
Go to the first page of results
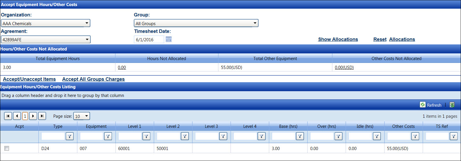8,116
